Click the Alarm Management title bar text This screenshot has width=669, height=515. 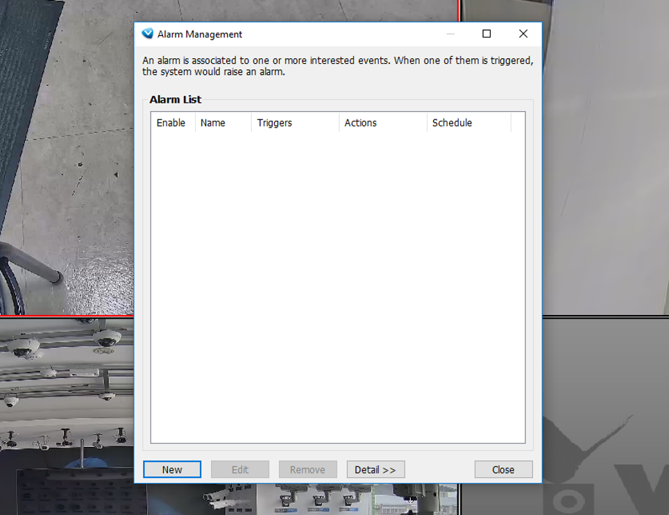pyautogui.click(x=200, y=34)
